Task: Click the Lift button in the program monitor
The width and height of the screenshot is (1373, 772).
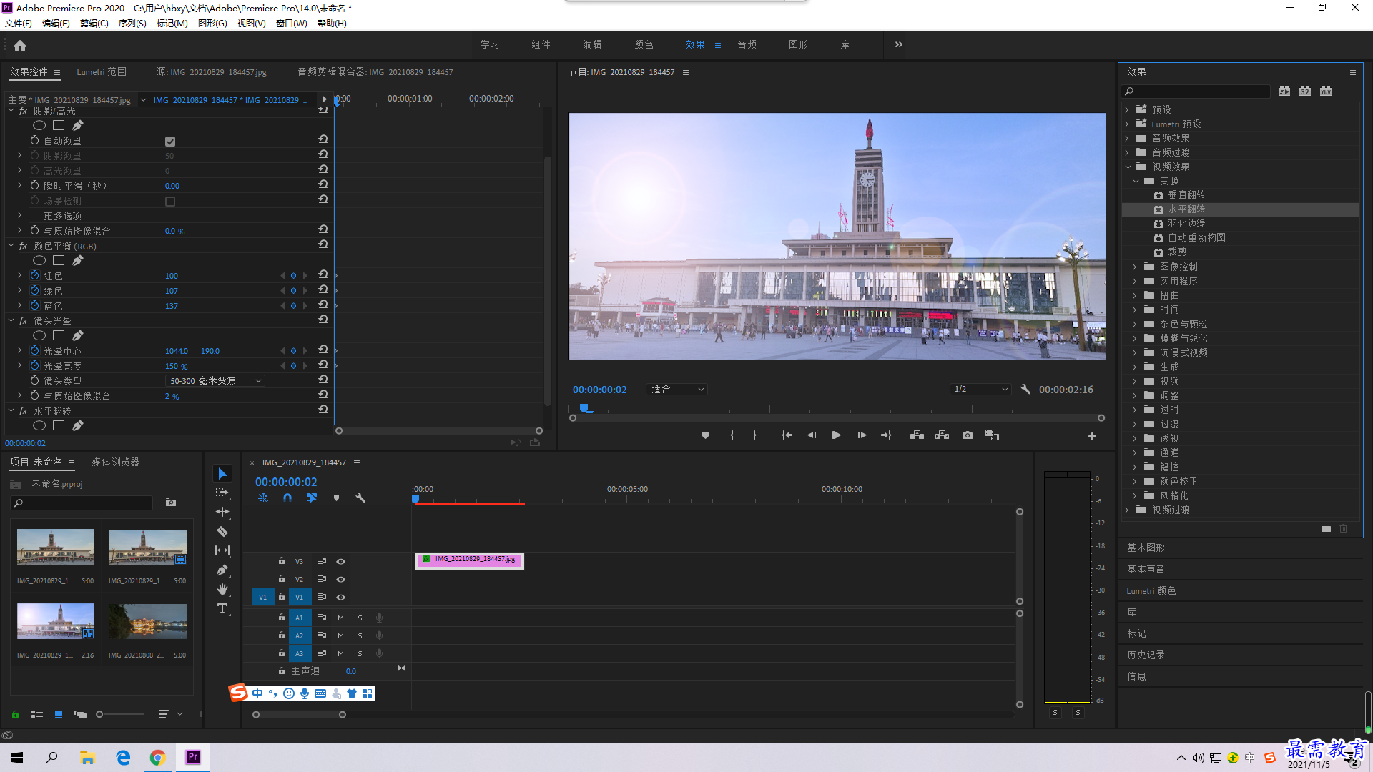Action: (917, 435)
